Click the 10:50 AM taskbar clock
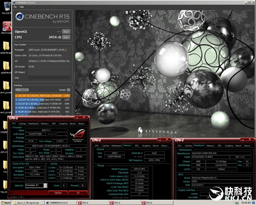Viewport: 256px width, 205px height. [246, 203]
